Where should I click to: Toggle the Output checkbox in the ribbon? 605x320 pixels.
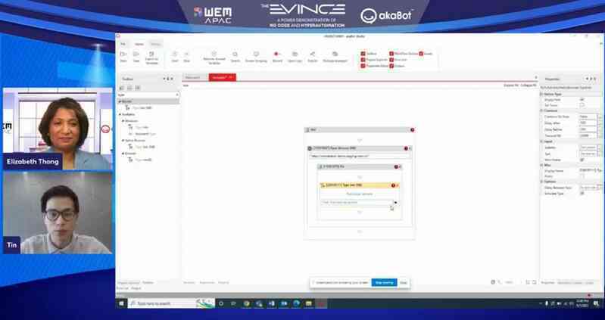(391, 66)
